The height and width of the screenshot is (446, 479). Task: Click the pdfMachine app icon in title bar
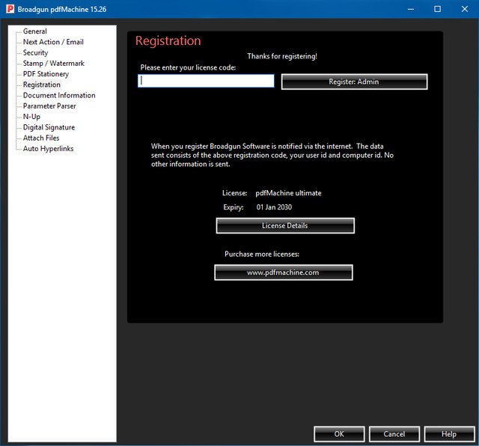pos(9,9)
